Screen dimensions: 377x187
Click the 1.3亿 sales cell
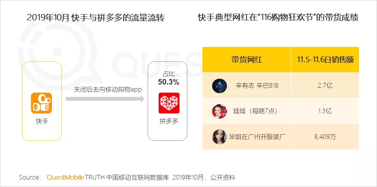tap(325, 111)
